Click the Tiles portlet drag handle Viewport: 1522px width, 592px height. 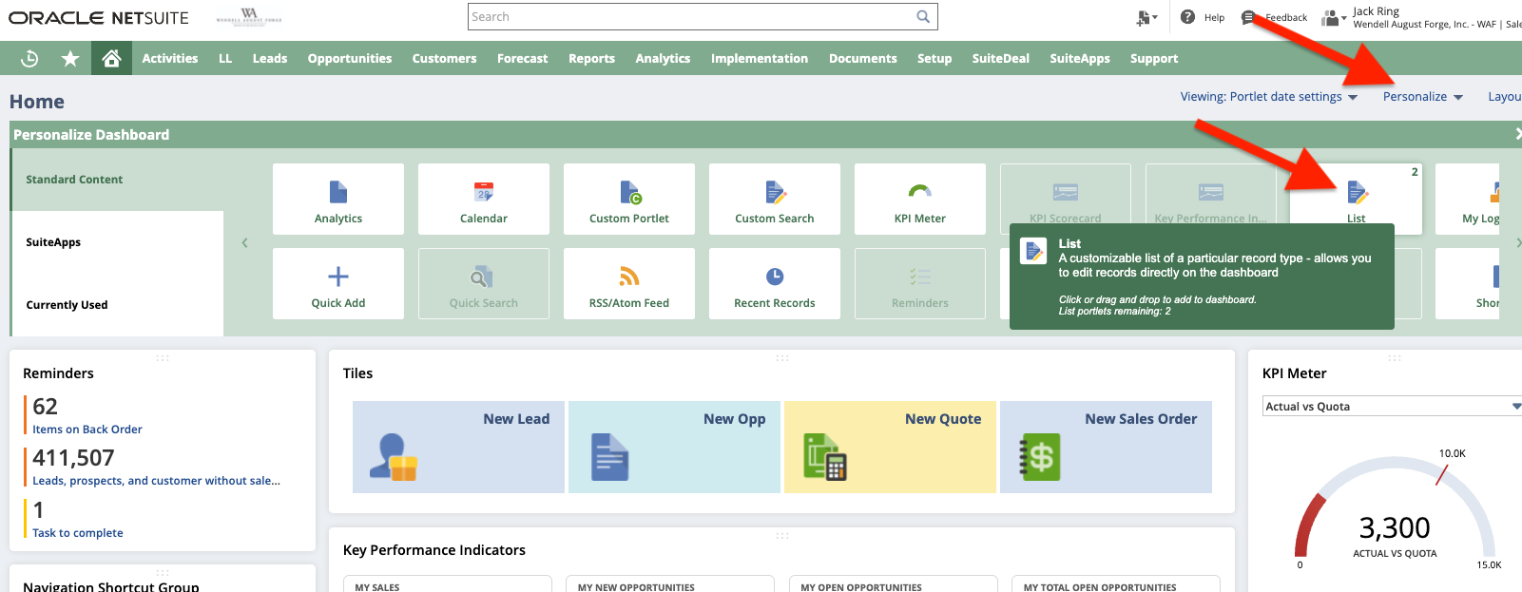point(782,358)
